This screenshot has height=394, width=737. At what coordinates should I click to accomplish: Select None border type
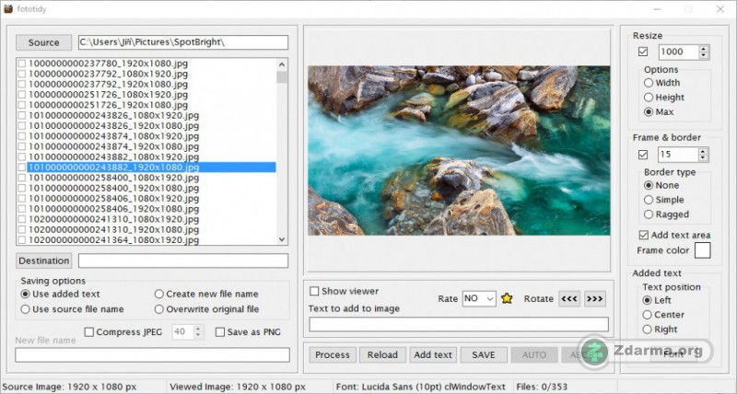tap(649, 185)
